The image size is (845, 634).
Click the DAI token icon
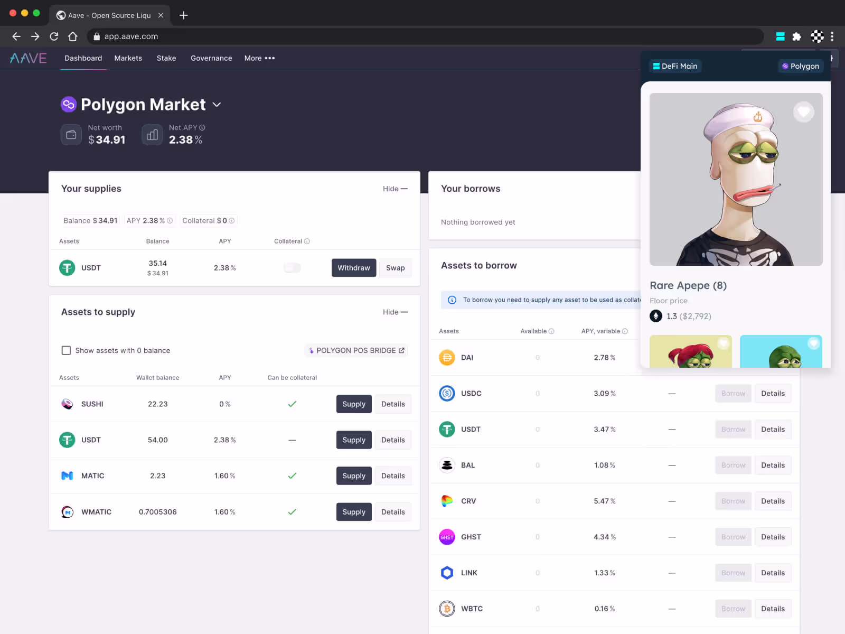pyautogui.click(x=447, y=358)
